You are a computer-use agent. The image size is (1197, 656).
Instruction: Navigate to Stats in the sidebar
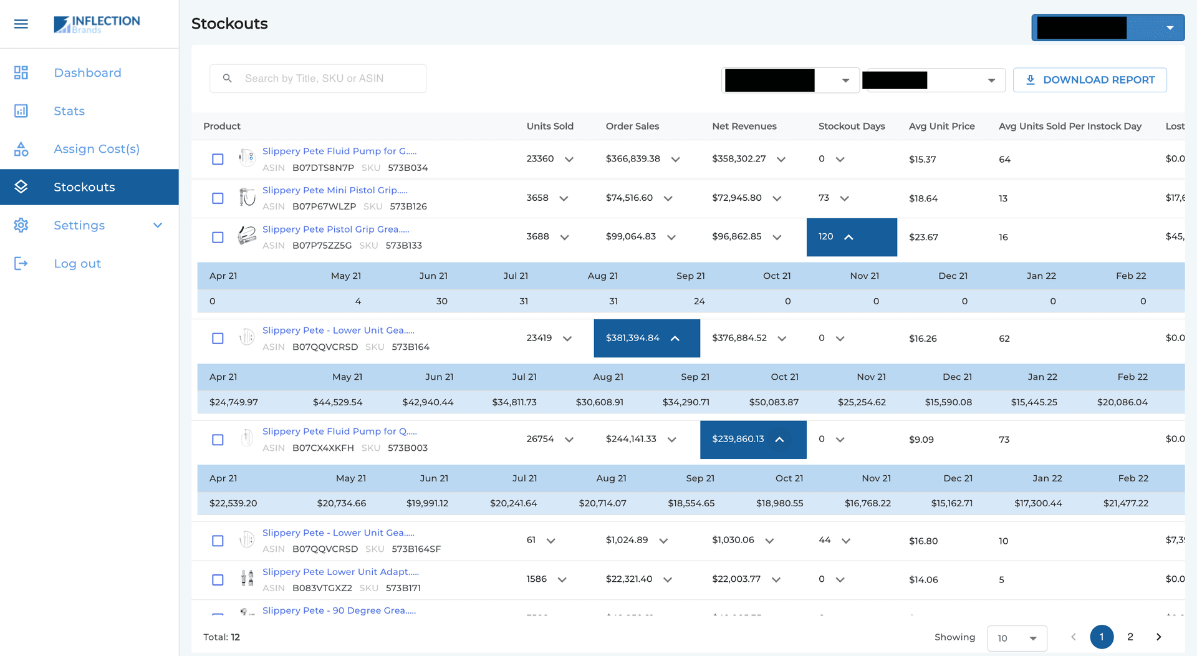(69, 111)
